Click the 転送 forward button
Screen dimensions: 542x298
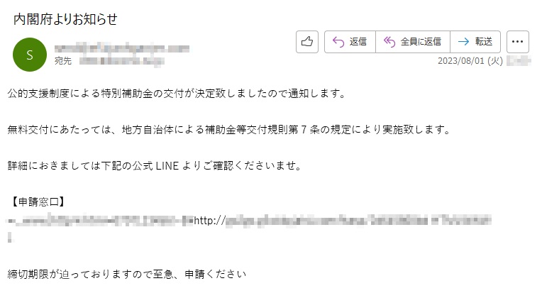(475, 42)
